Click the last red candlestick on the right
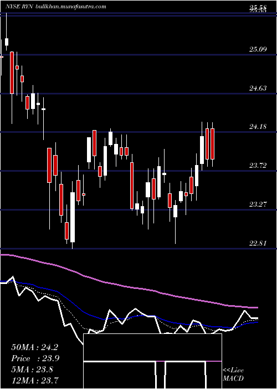Screen dimensions: 277x389 tap(212, 144)
